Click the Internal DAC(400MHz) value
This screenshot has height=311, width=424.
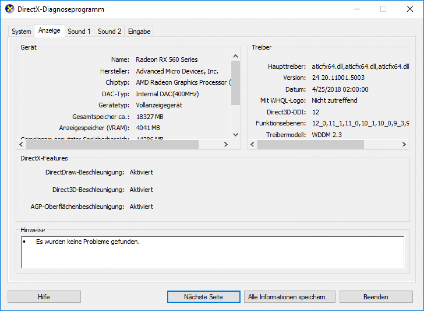(167, 94)
